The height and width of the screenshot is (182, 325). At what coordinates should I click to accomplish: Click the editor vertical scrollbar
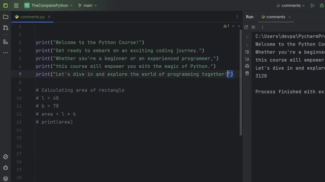coord(241,82)
